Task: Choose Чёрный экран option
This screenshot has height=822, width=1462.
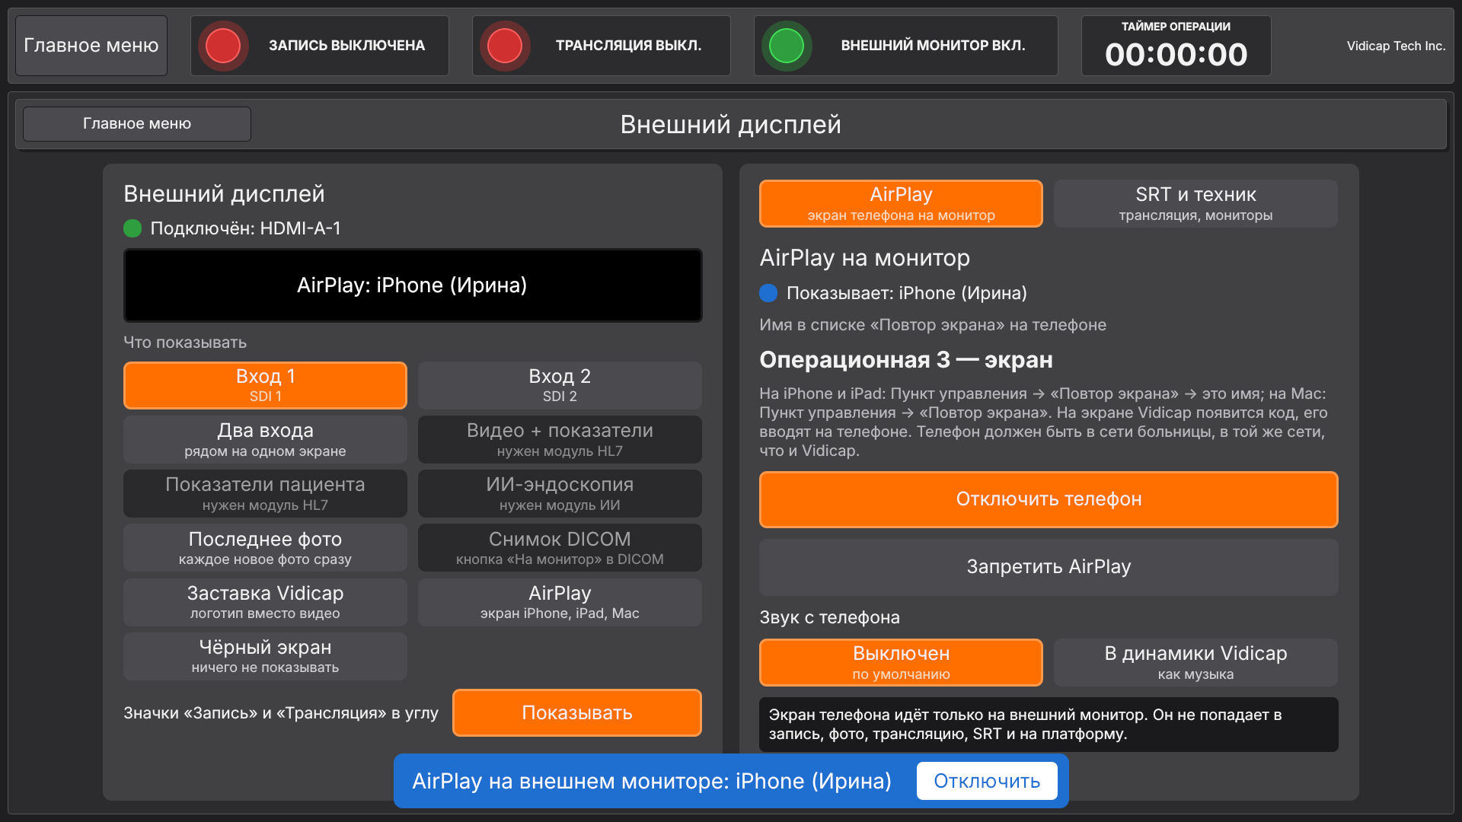Action: click(x=265, y=656)
